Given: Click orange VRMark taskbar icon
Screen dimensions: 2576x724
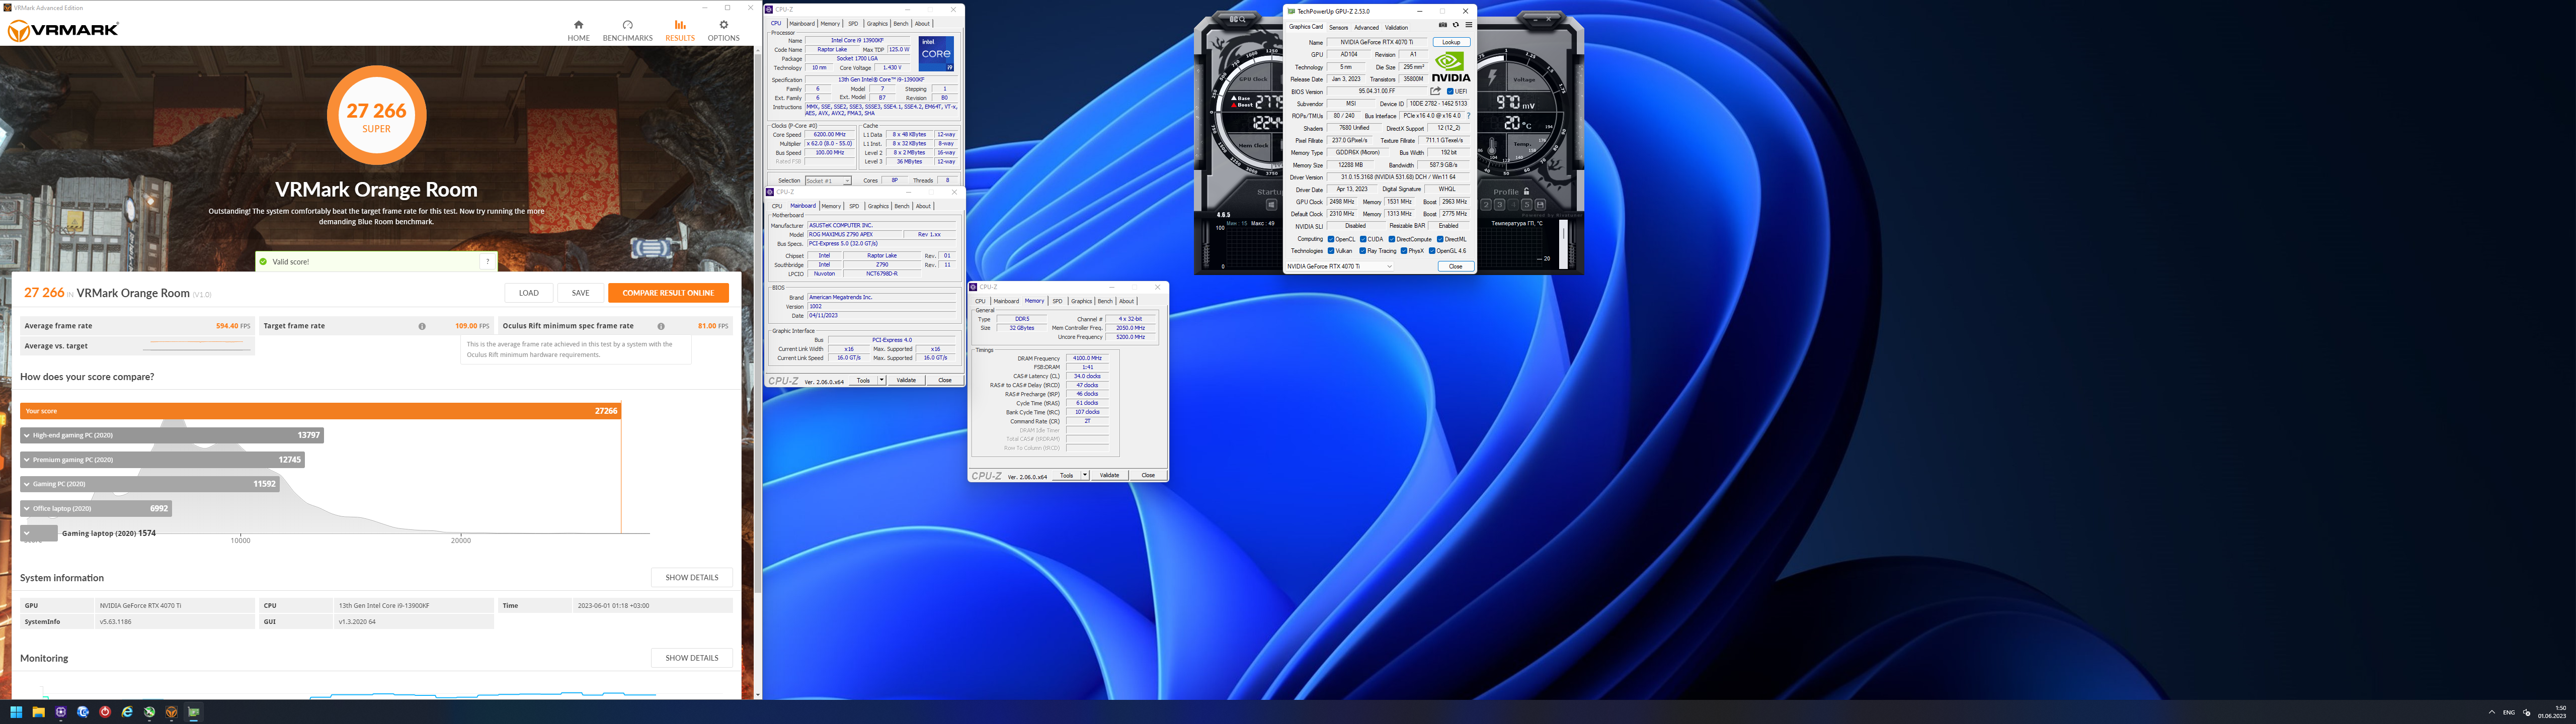Looking at the screenshot, I should 171,712.
